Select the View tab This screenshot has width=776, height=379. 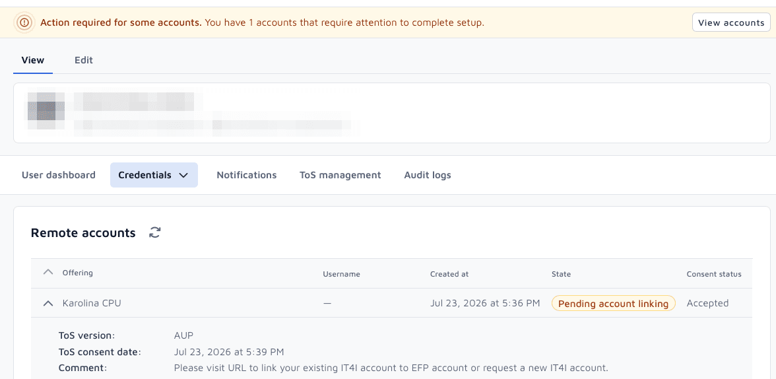33,60
